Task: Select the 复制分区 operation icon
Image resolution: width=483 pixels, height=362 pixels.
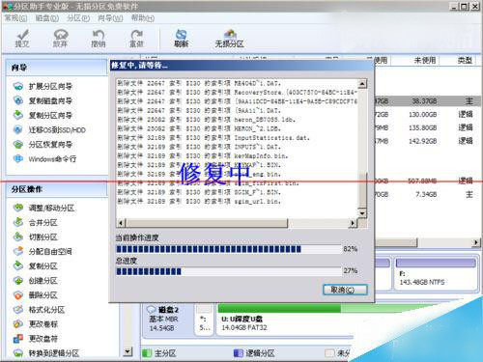Action: [x=18, y=266]
